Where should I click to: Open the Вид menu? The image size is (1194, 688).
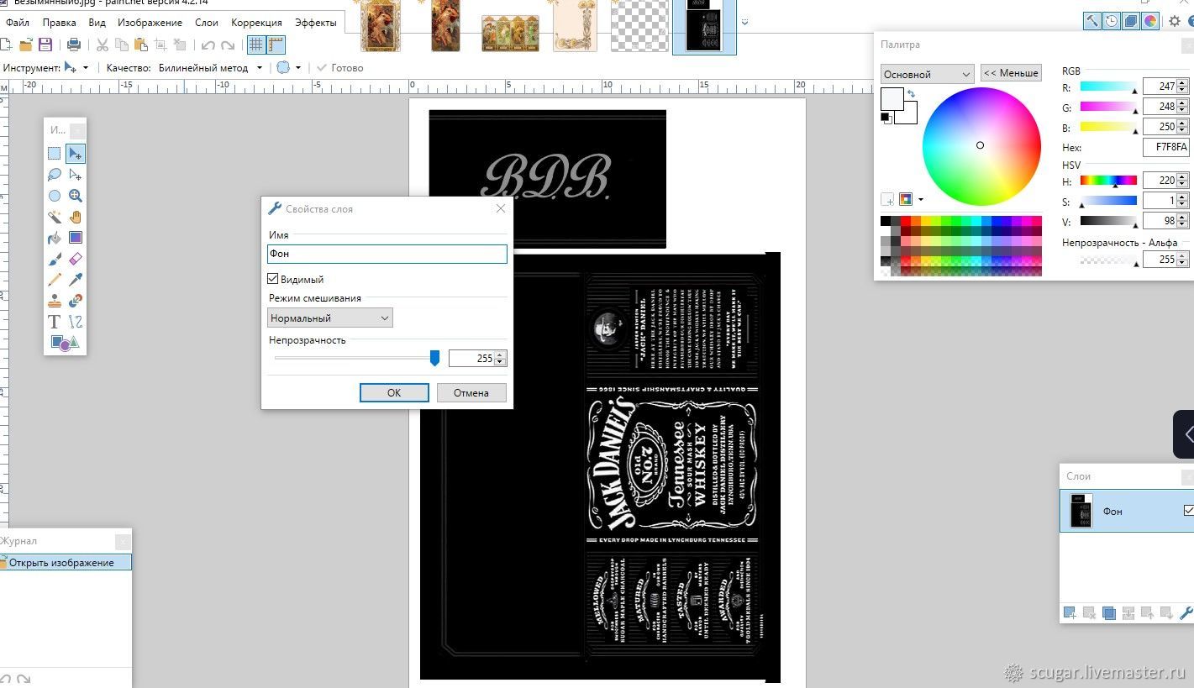[x=97, y=23]
